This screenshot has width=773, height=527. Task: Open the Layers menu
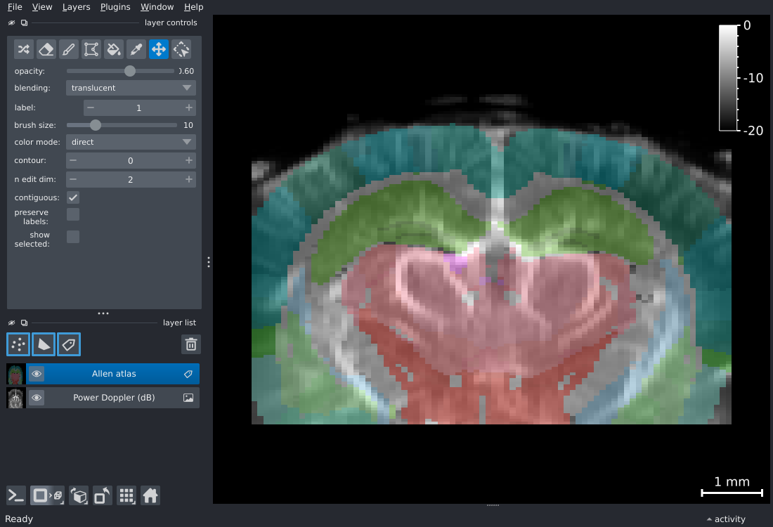(x=76, y=7)
